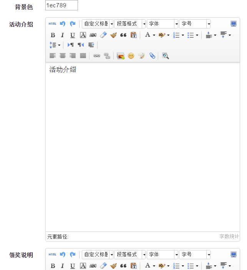The width and height of the screenshot is (247, 270).
Task: Open 字体 dropdown in 活动介绍 editor
Action: coord(162,24)
